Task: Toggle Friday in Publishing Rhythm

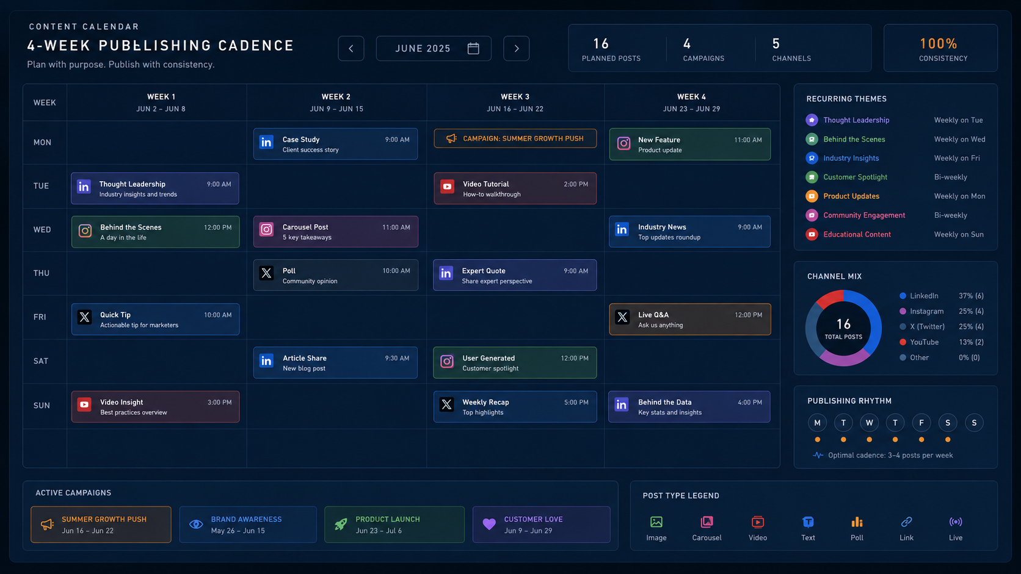Action: 921,423
